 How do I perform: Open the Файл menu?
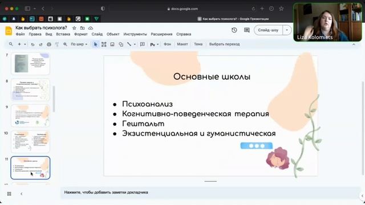[x=21, y=34]
